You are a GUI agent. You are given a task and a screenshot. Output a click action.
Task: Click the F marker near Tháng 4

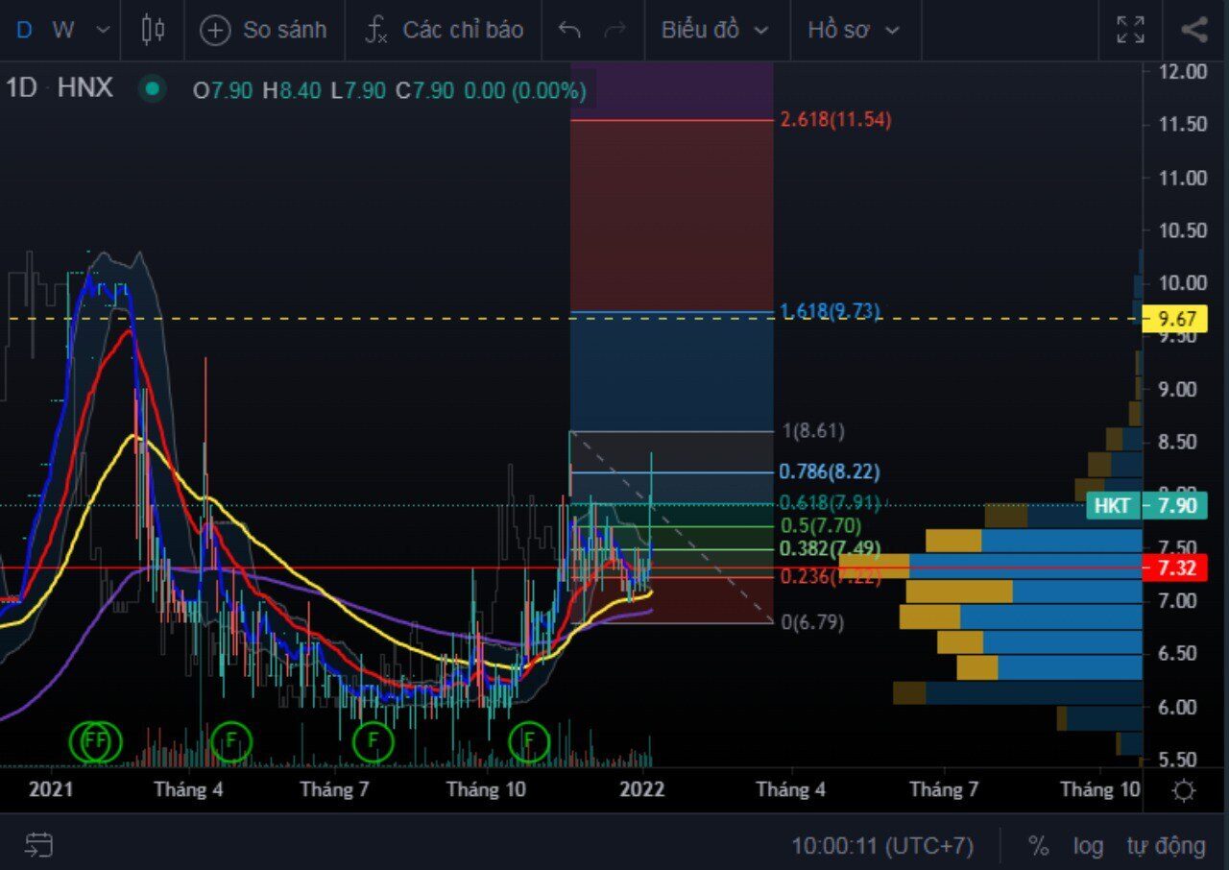(231, 740)
